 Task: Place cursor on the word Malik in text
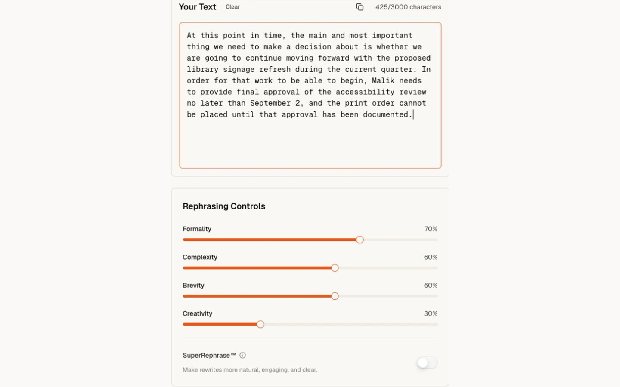tap(383, 80)
